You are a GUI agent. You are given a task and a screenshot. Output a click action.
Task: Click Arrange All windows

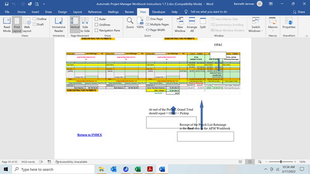(x=192, y=25)
